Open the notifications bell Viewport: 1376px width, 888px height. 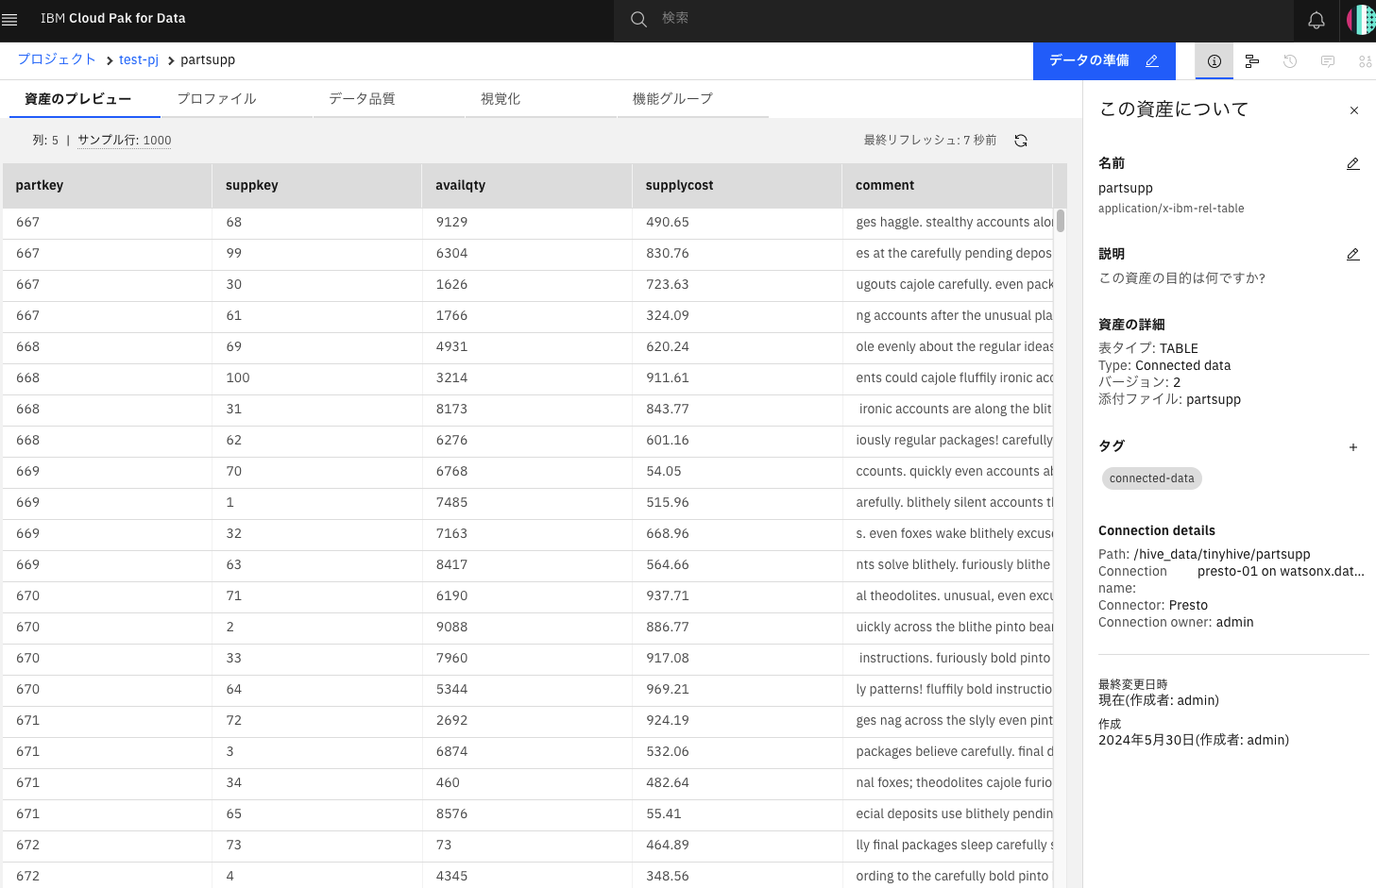(1316, 20)
